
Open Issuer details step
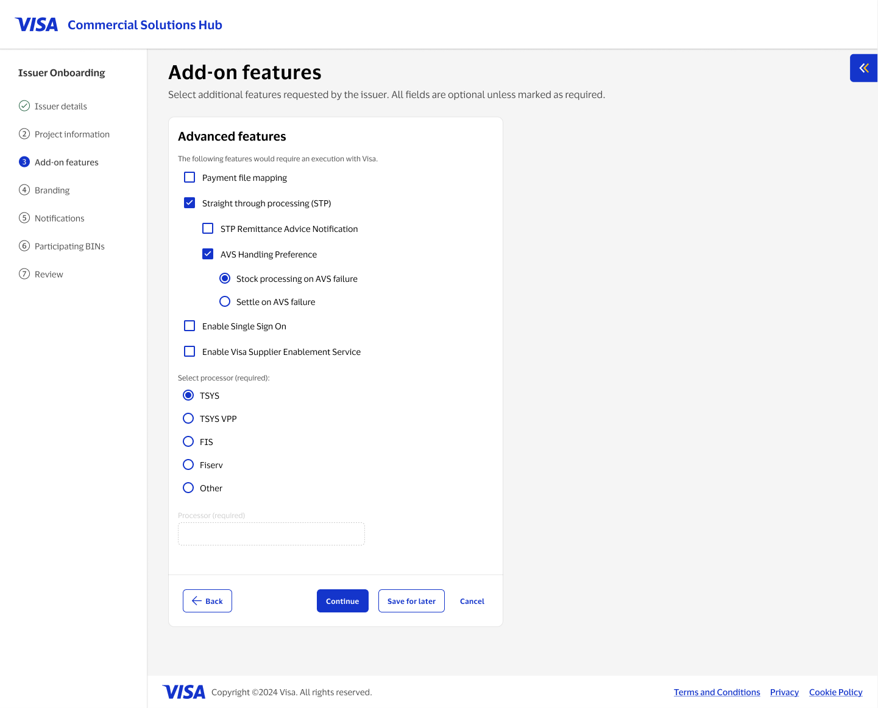pos(61,107)
